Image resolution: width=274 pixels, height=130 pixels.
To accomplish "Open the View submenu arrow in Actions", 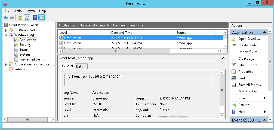I will tap(265, 98).
